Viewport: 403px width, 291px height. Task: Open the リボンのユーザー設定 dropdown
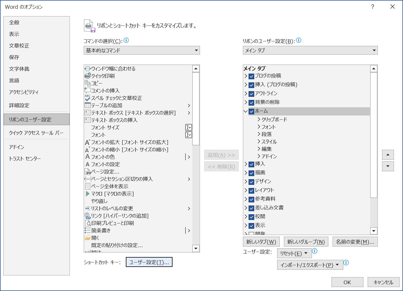point(310,50)
